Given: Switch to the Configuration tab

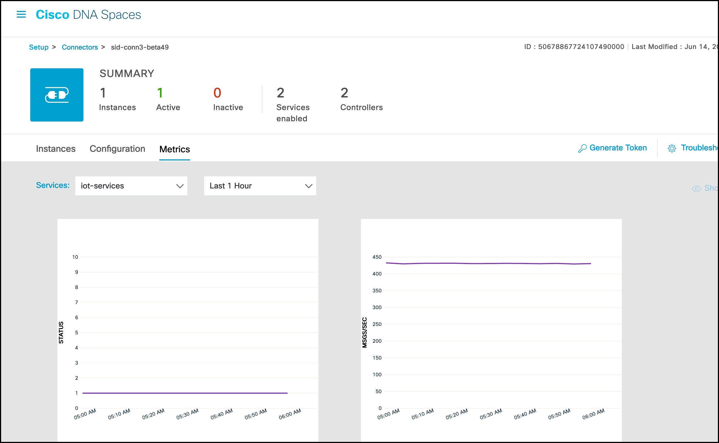Looking at the screenshot, I should pyautogui.click(x=117, y=149).
